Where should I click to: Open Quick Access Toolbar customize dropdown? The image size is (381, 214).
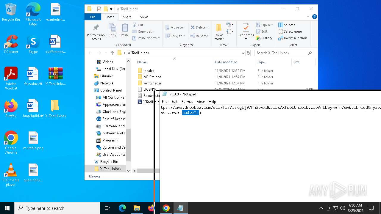click(x=111, y=9)
